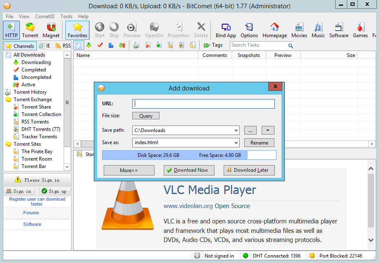Open the Bind App toolbar icon
Screen dimensions: 379x263
226,30
